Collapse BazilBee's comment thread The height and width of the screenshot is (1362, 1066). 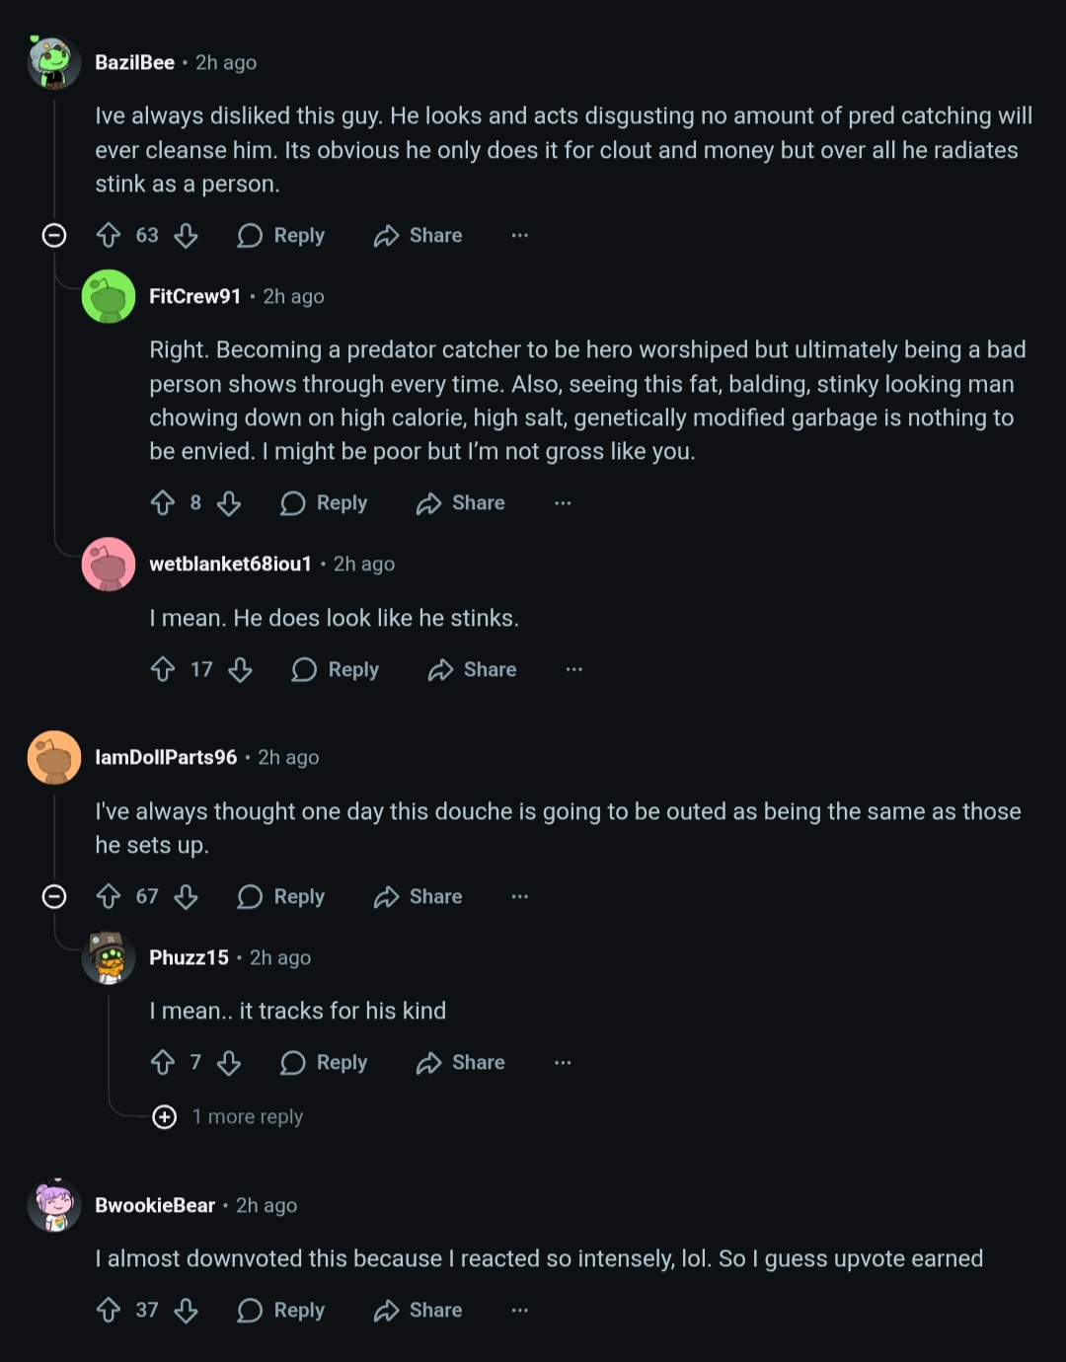54,235
